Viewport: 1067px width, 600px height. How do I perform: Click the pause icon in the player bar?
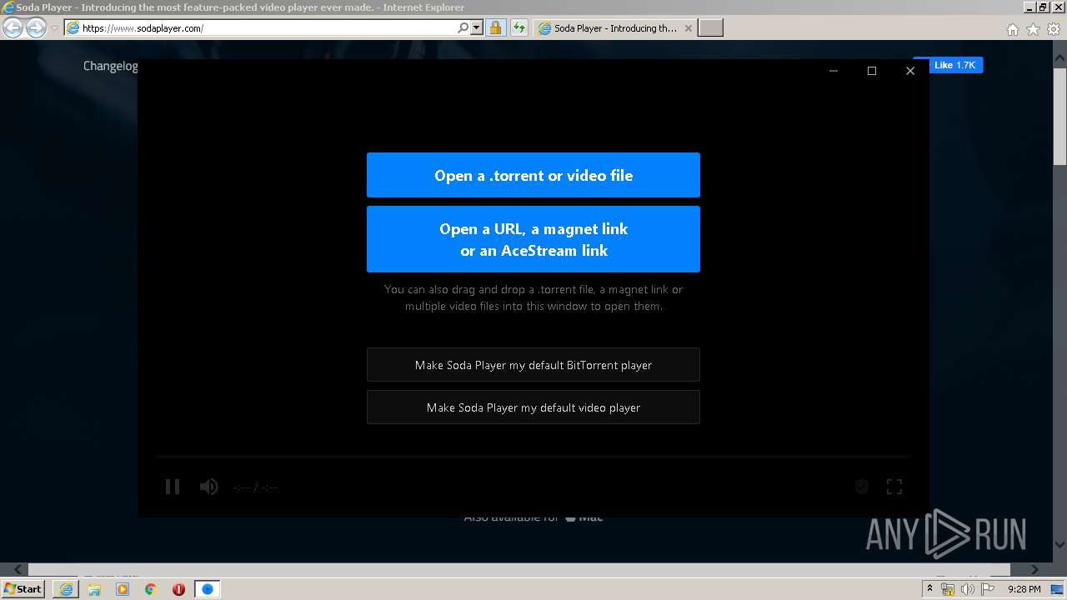[x=173, y=487]
